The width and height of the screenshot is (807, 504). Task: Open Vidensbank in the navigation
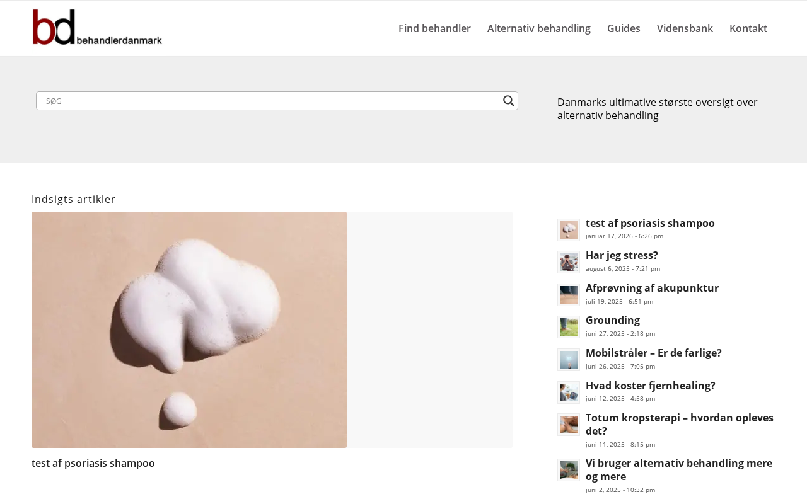pos(685,28)
